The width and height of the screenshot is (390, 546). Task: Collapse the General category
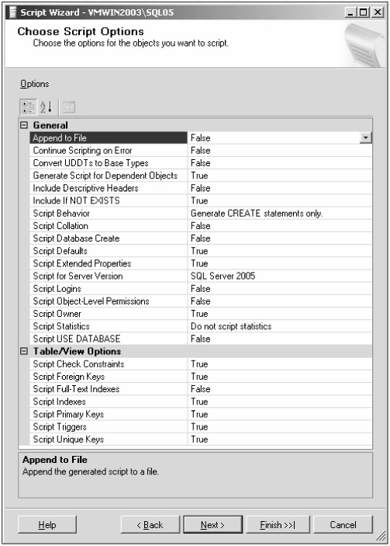click(x=23, y=125)
